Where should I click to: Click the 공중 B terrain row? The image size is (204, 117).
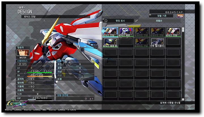pyautogui.click(x=75, y=68)
